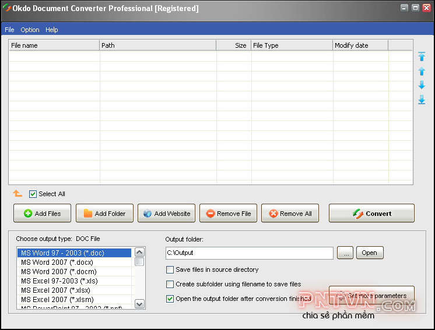This screenshot has width=435, height=330.
Task: Select MS Excel 2007 (*.xlsm) output type
Action: click(74, 300)
